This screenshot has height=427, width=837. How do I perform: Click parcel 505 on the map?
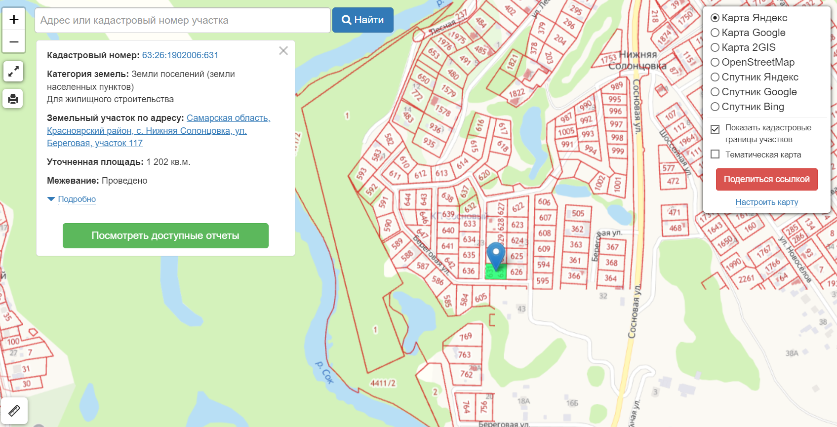click(578, 213)
